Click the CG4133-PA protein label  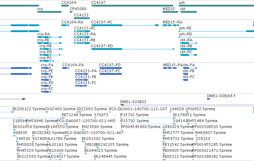pyautogui.click(x=86, y=71)
